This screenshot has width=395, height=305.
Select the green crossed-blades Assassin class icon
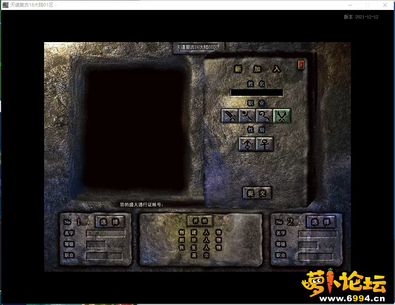click(x=282, y=116)
